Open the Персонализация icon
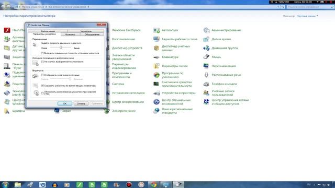The height and width of the screenshot is (188, 335). (206, 66)
